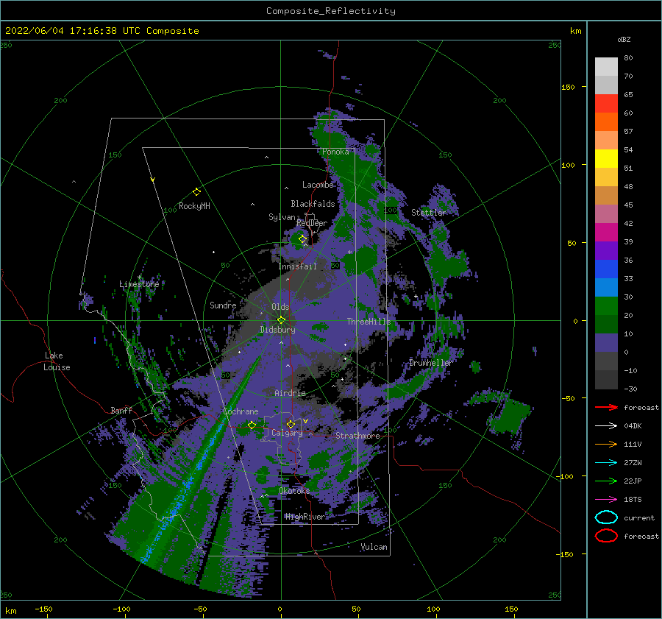Click the Airdrie label

pos(290,393)
